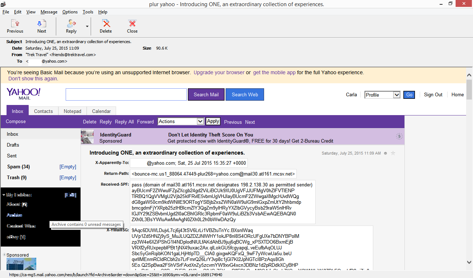473x278 pixels.
Task: Open the Message menu
Action: click(49, 12)
